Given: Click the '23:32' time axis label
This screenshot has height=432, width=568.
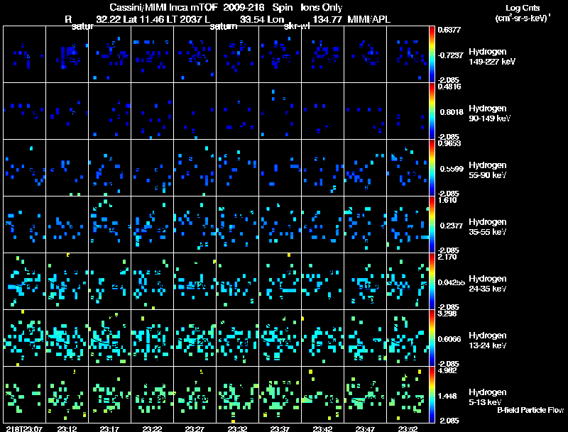Looking at the screenshot, I should coord(237,428).
